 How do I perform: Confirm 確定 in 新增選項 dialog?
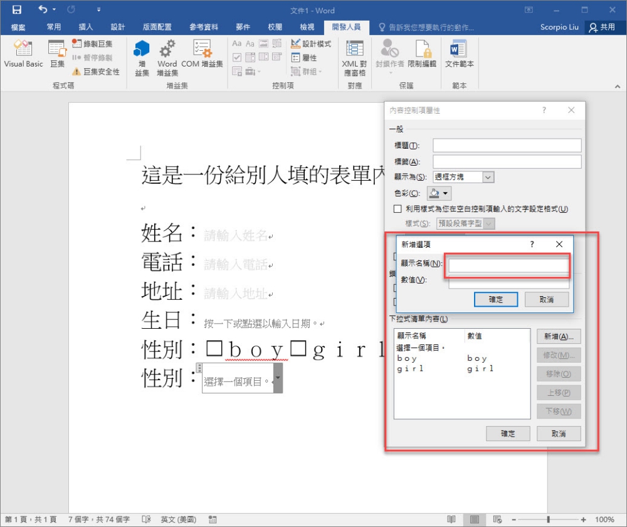(496, 299)
